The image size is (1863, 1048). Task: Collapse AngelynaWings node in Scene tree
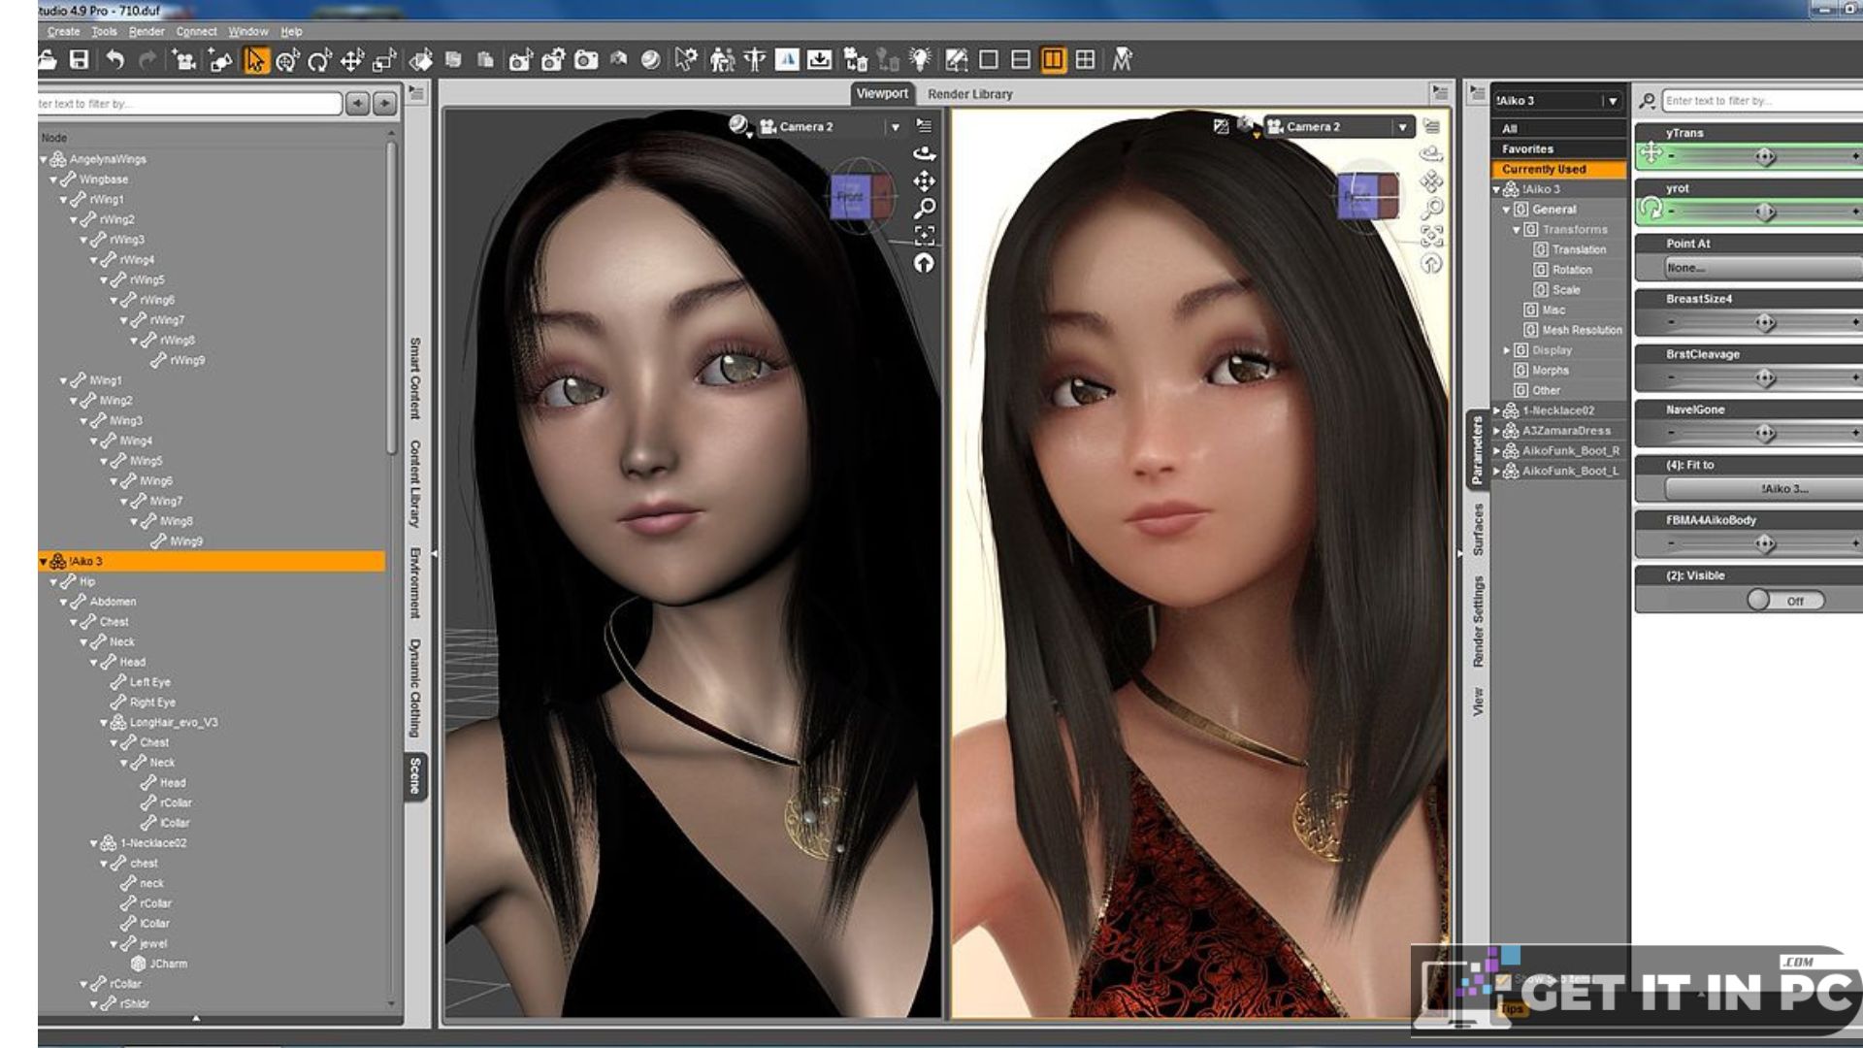pyautogui.click(x=44, y=159)
